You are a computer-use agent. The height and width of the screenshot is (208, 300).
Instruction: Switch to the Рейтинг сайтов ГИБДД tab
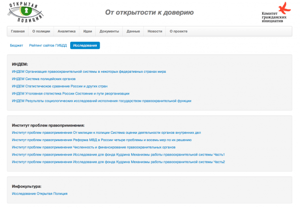pyautogui.click(x=47, y=46)
